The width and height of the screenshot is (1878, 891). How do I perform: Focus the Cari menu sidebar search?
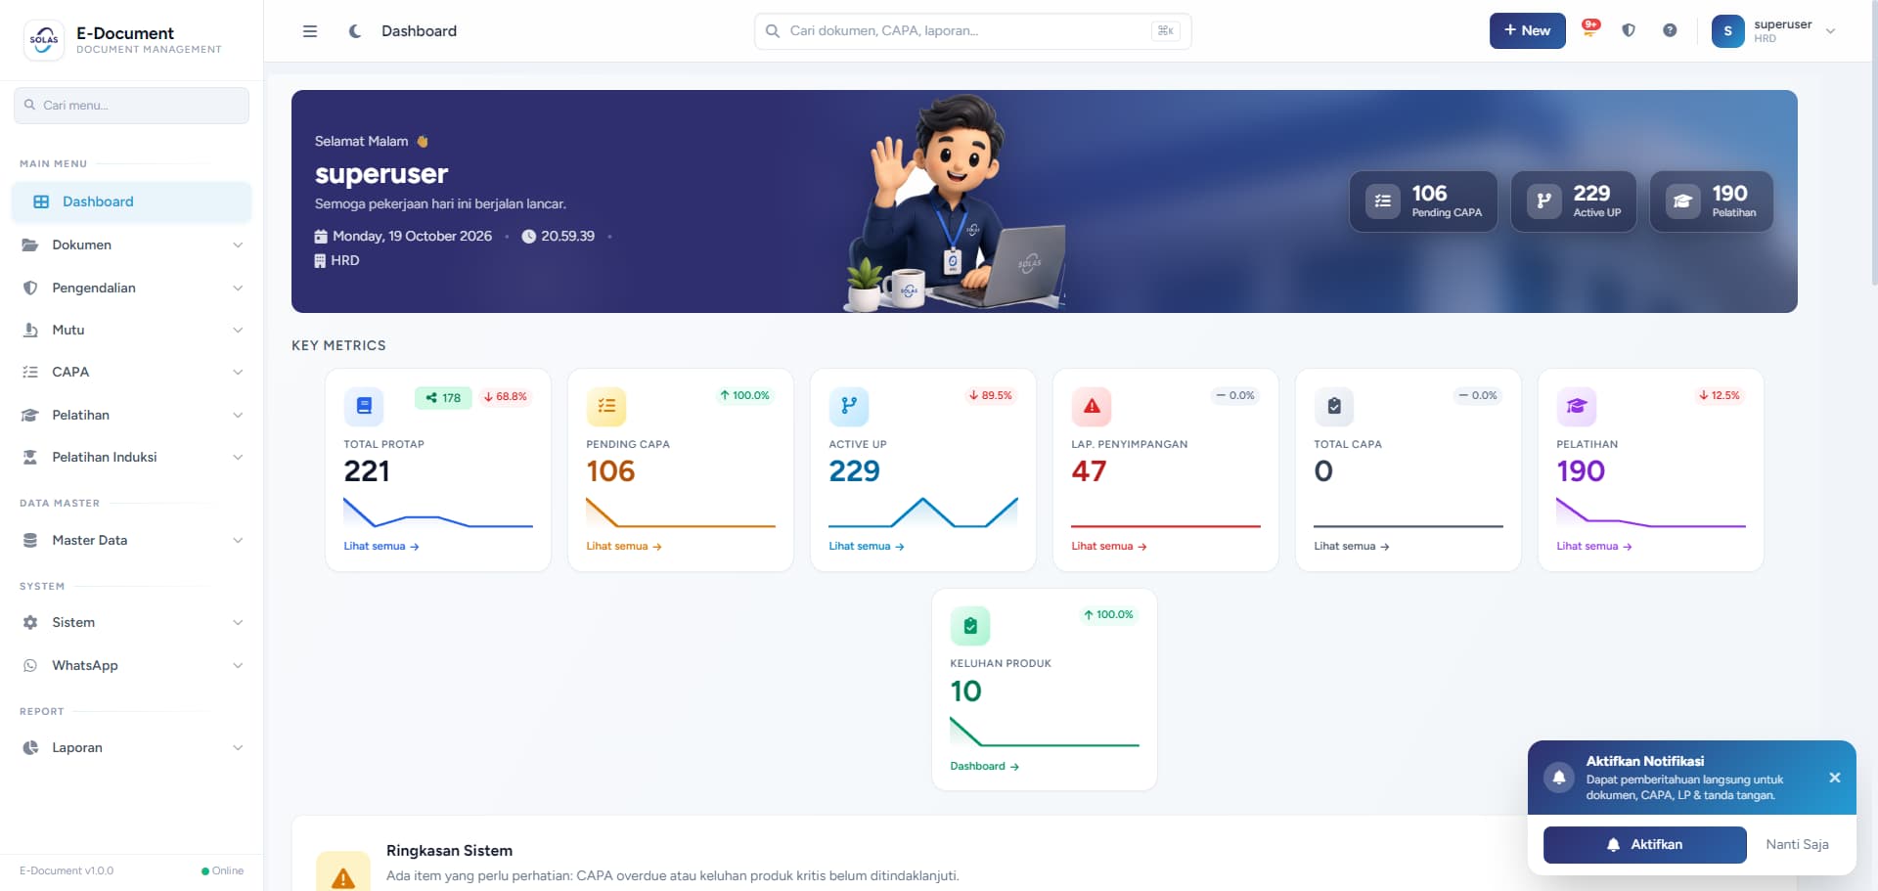click(131, 106)
